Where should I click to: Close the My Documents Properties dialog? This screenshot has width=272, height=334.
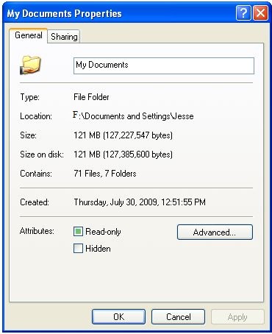(x=260, y=13)
